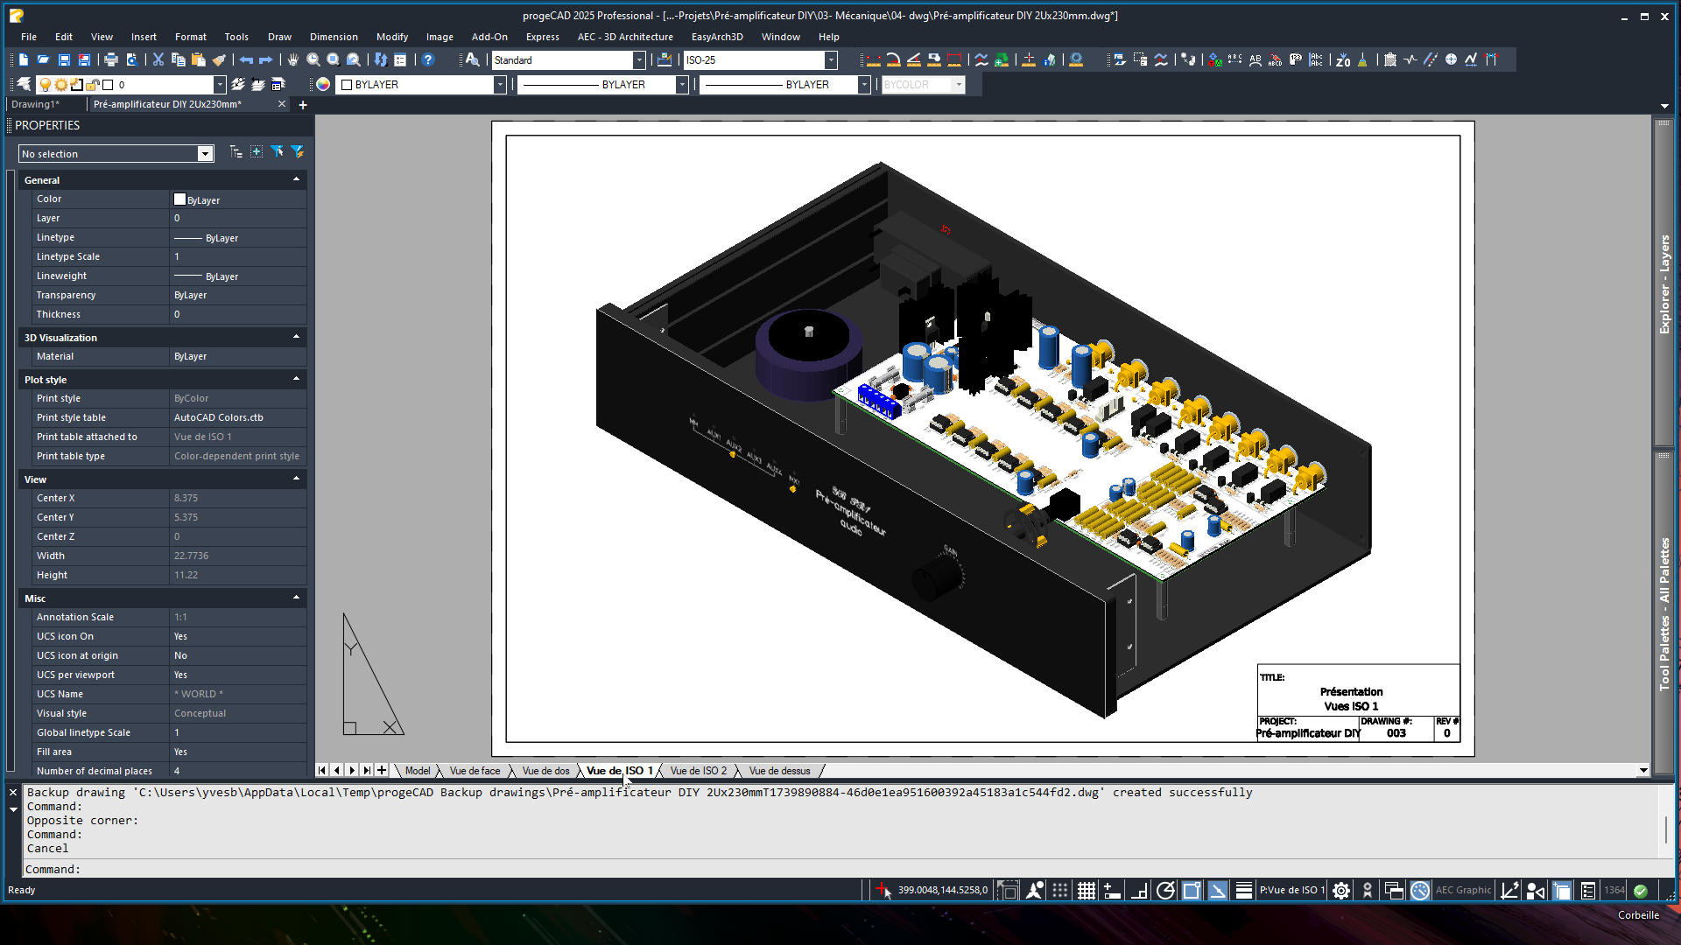Image resolution: width=1681 pixels, height=945 pixels.
Task: Collapse the General properties section
Action: pos(296,179)
